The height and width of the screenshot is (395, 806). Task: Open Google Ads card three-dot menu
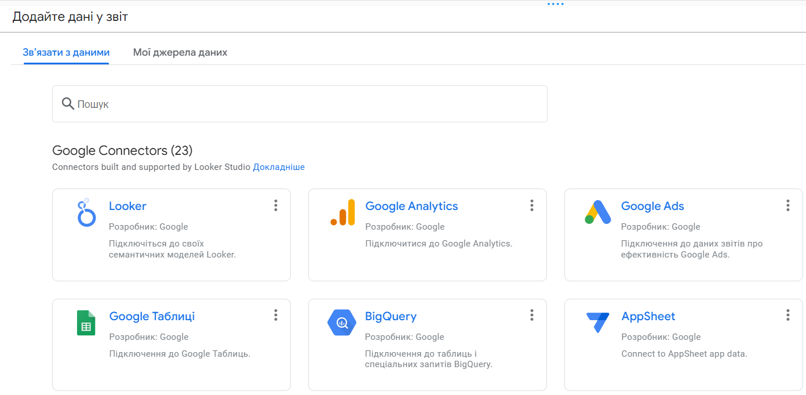[787, 205]
